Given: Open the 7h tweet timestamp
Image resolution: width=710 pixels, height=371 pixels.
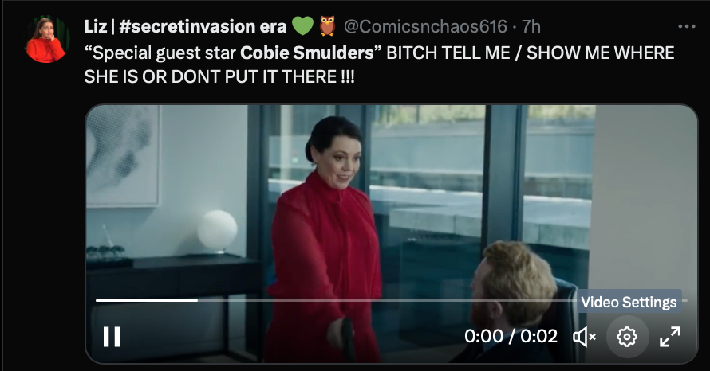Looking at the screenshot, I should pos(531,26).
